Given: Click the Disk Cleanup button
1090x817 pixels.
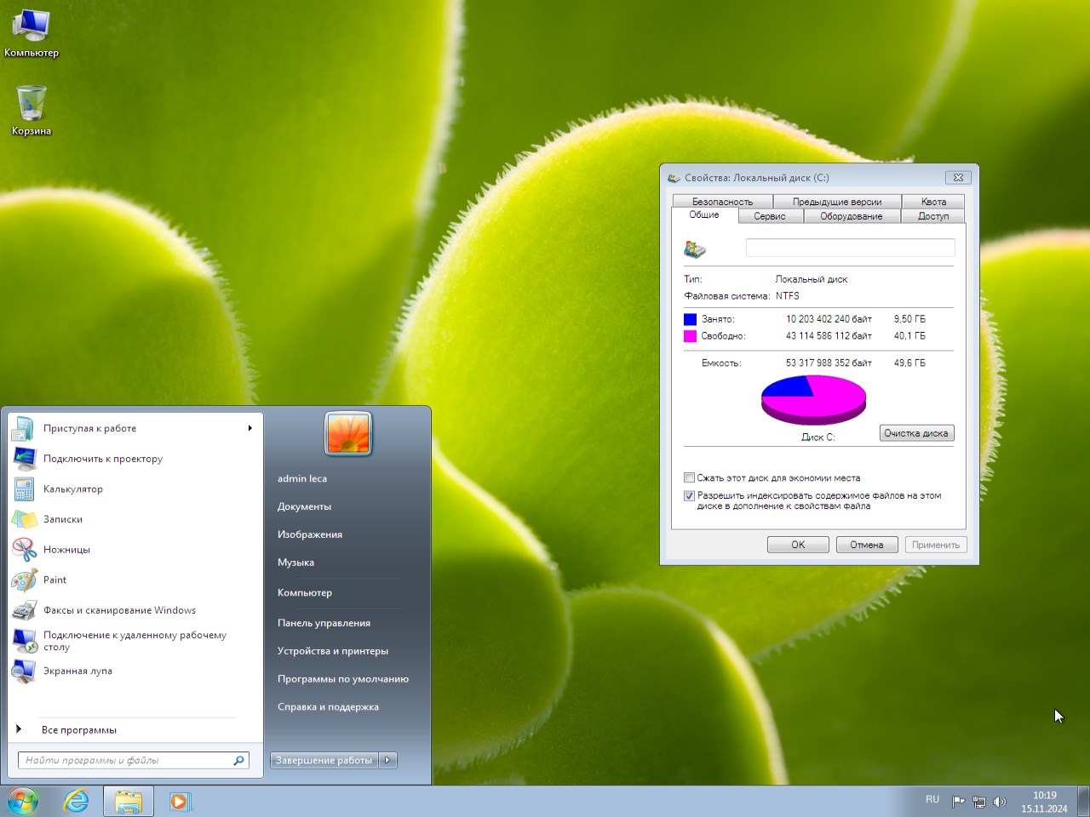Looking at the screenshot, I should coord(916,433).
